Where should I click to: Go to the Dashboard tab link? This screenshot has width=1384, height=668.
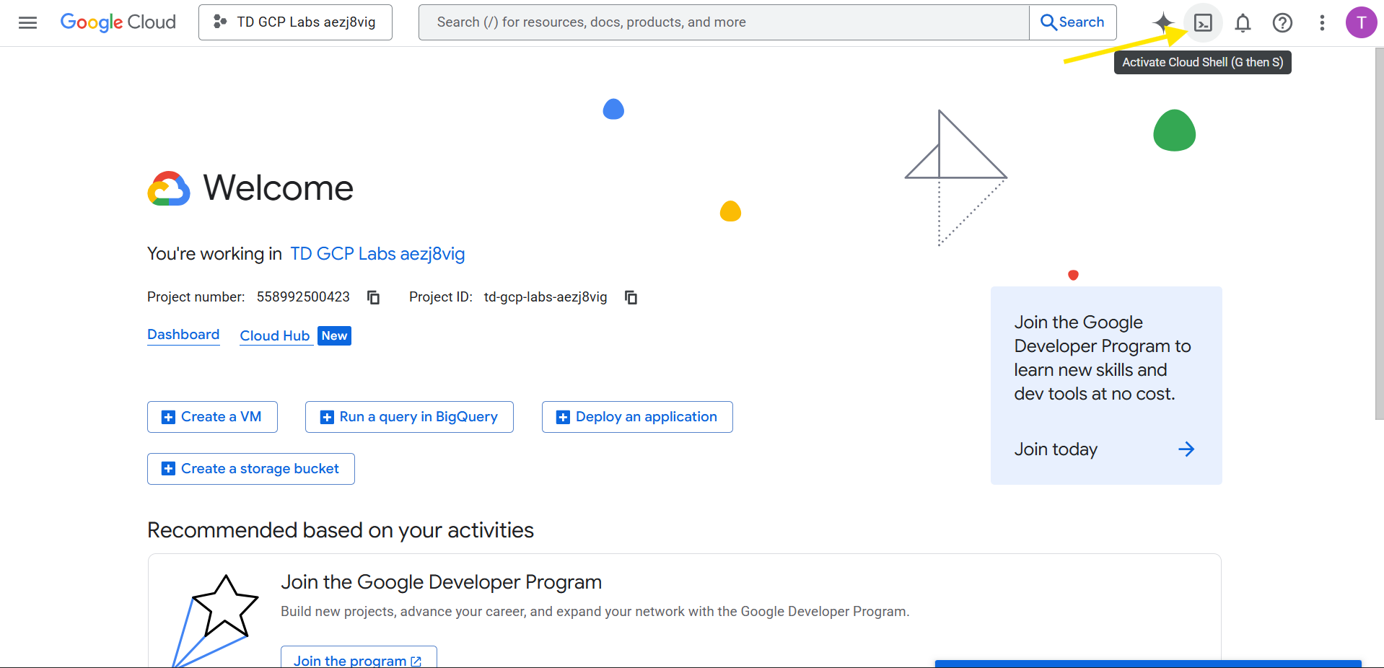[183, 335]
